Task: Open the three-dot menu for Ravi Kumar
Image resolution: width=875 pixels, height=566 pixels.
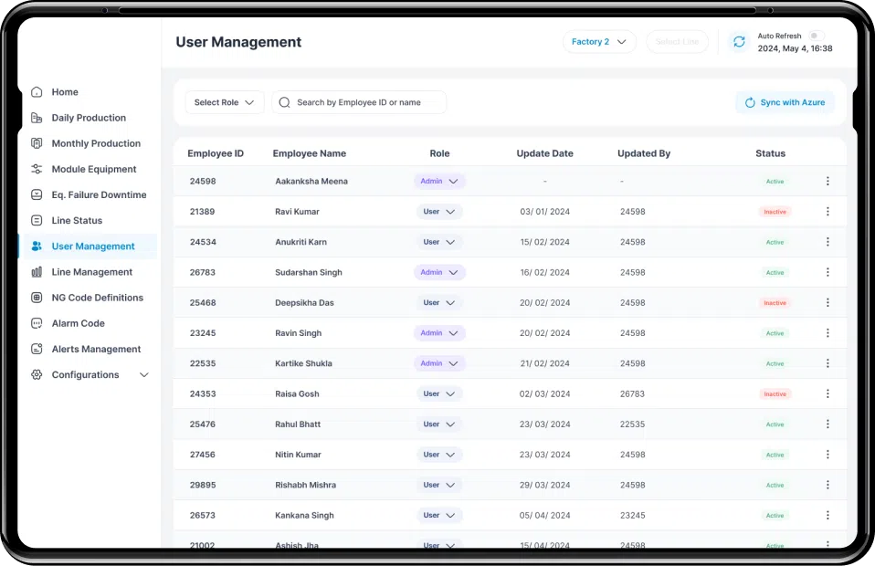Action: [x=828, y=212]
